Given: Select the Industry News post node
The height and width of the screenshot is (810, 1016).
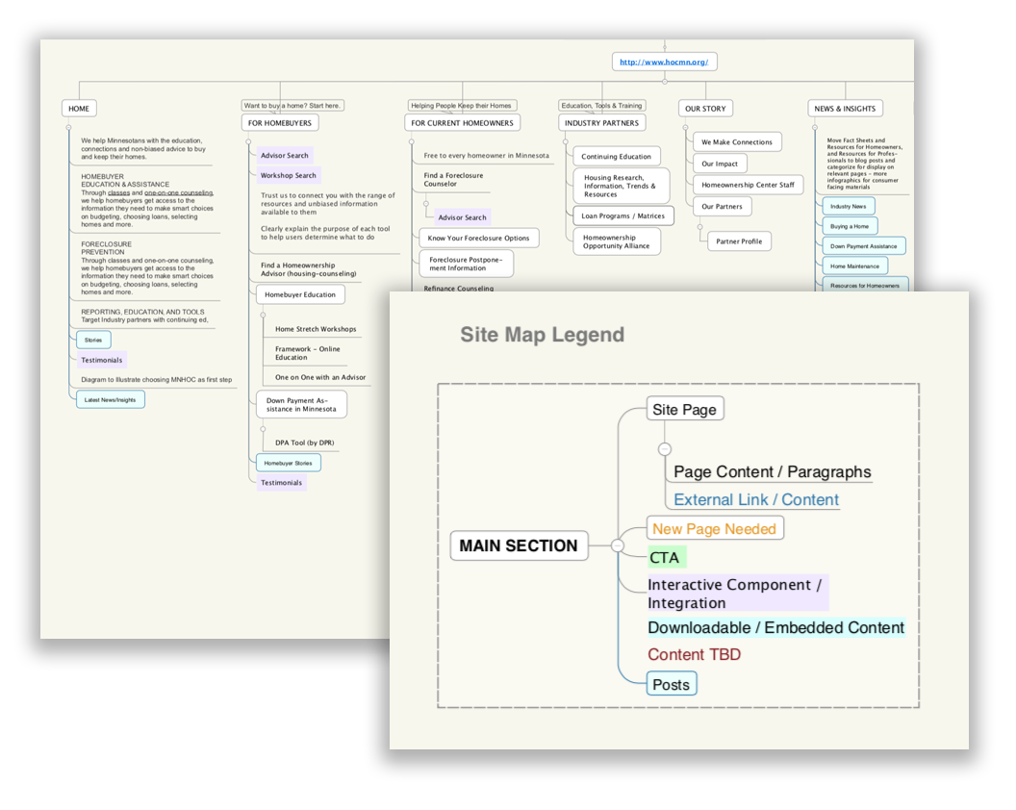Looking at the screenshot, I should click(x=848, y=207).
